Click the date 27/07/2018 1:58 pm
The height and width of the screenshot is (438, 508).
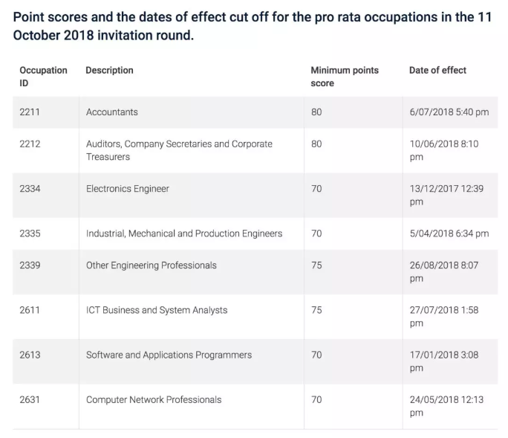[x=444, y=316]
